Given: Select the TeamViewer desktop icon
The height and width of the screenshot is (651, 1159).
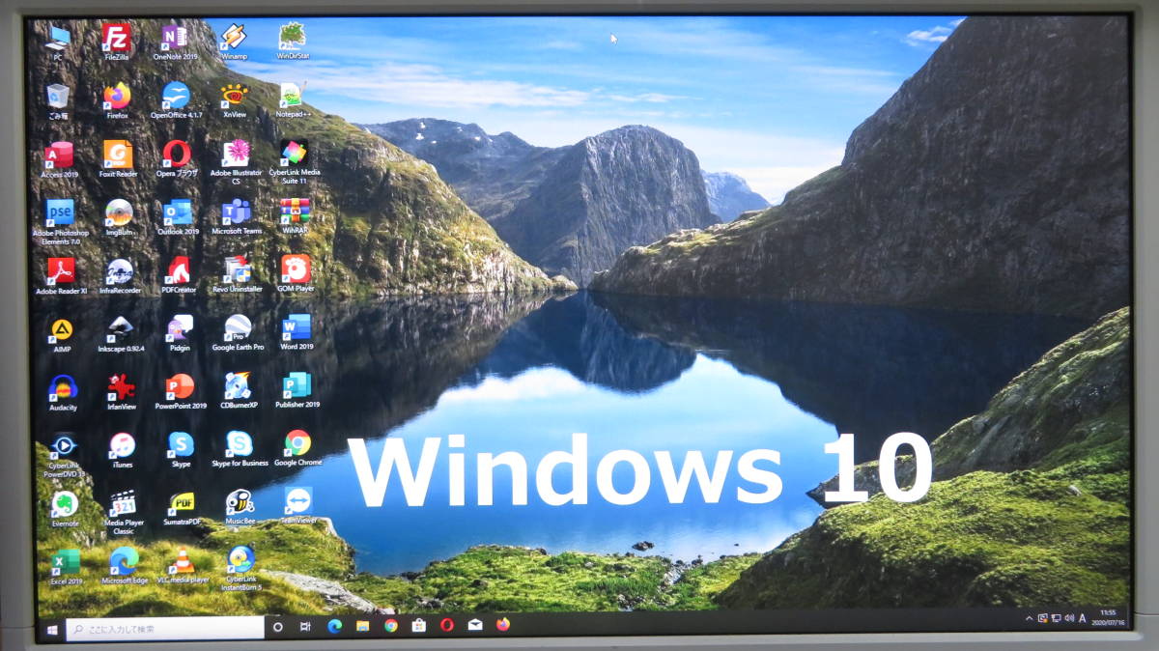Looking at the screenshot, I should click(x=298, y=506).
